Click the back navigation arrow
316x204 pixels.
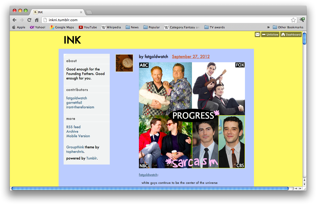click(x=14, y=20)
